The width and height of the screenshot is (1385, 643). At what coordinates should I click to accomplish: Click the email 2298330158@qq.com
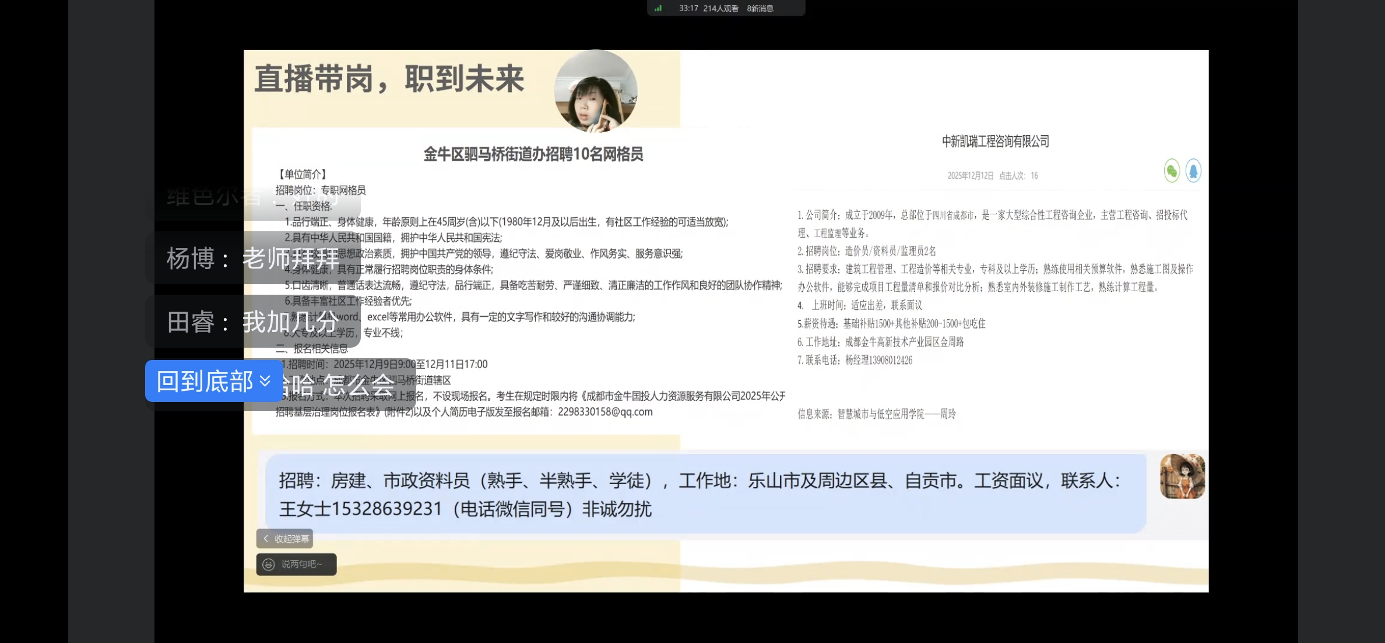605,412
